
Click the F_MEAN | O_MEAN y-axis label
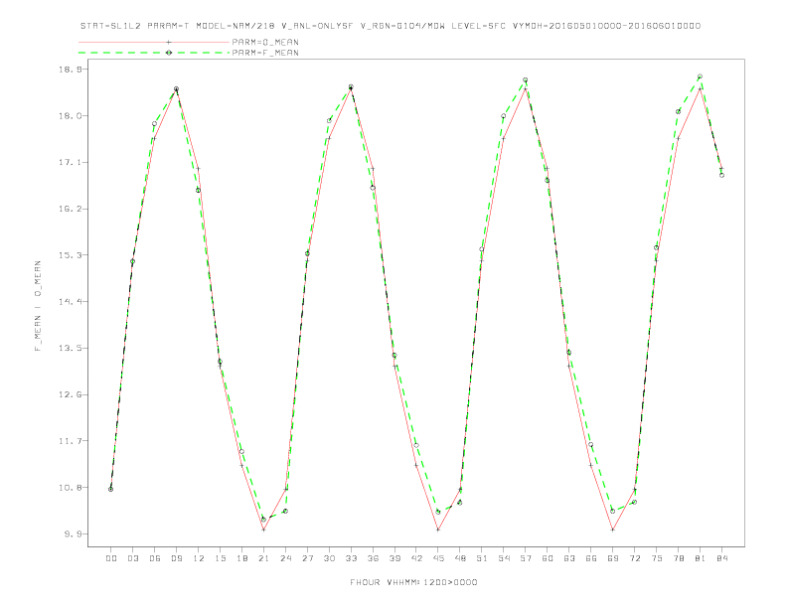[x=38, y=306]
